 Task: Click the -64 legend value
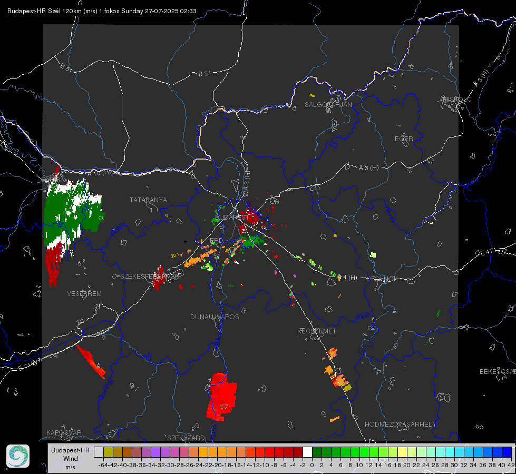(x=103, y=465)
